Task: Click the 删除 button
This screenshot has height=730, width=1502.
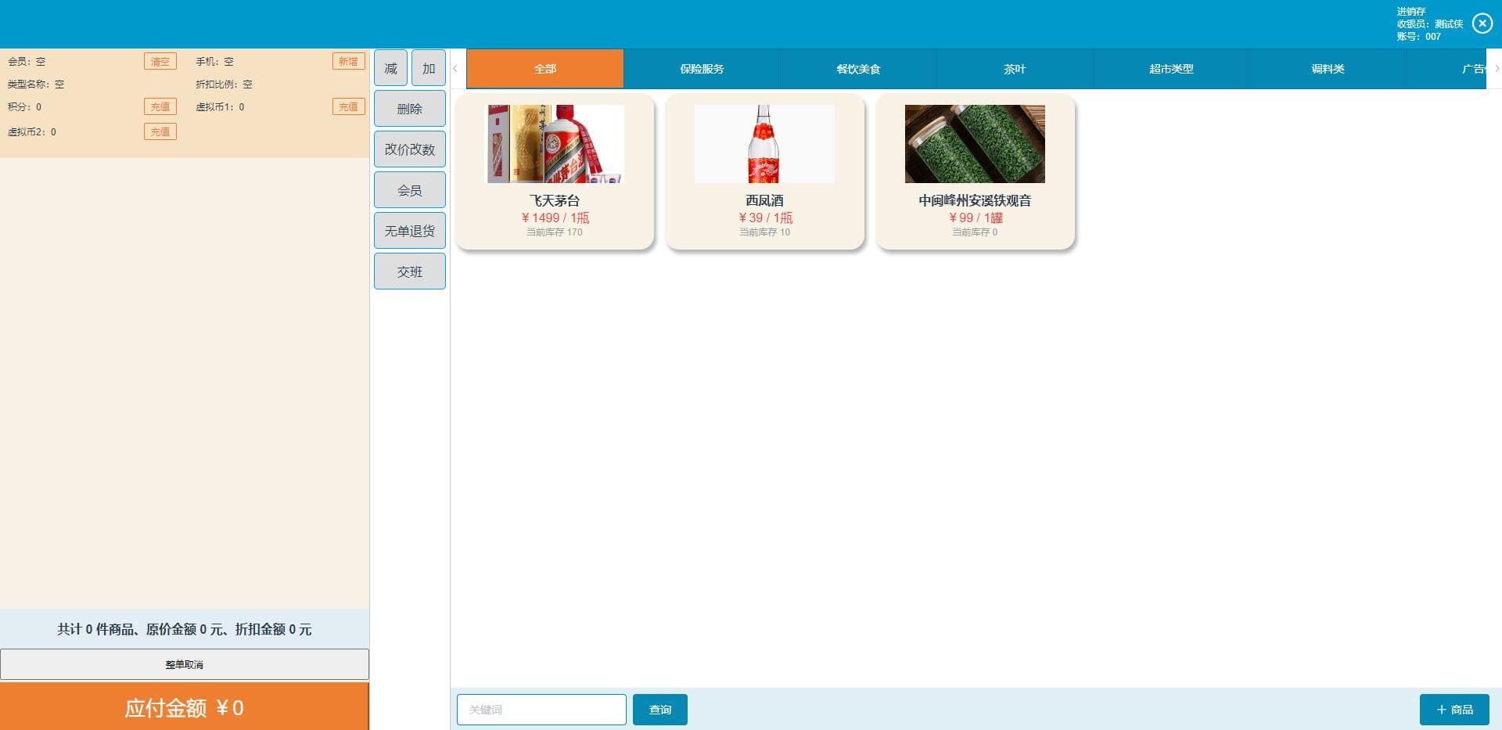Action: [x=410, y=109]
